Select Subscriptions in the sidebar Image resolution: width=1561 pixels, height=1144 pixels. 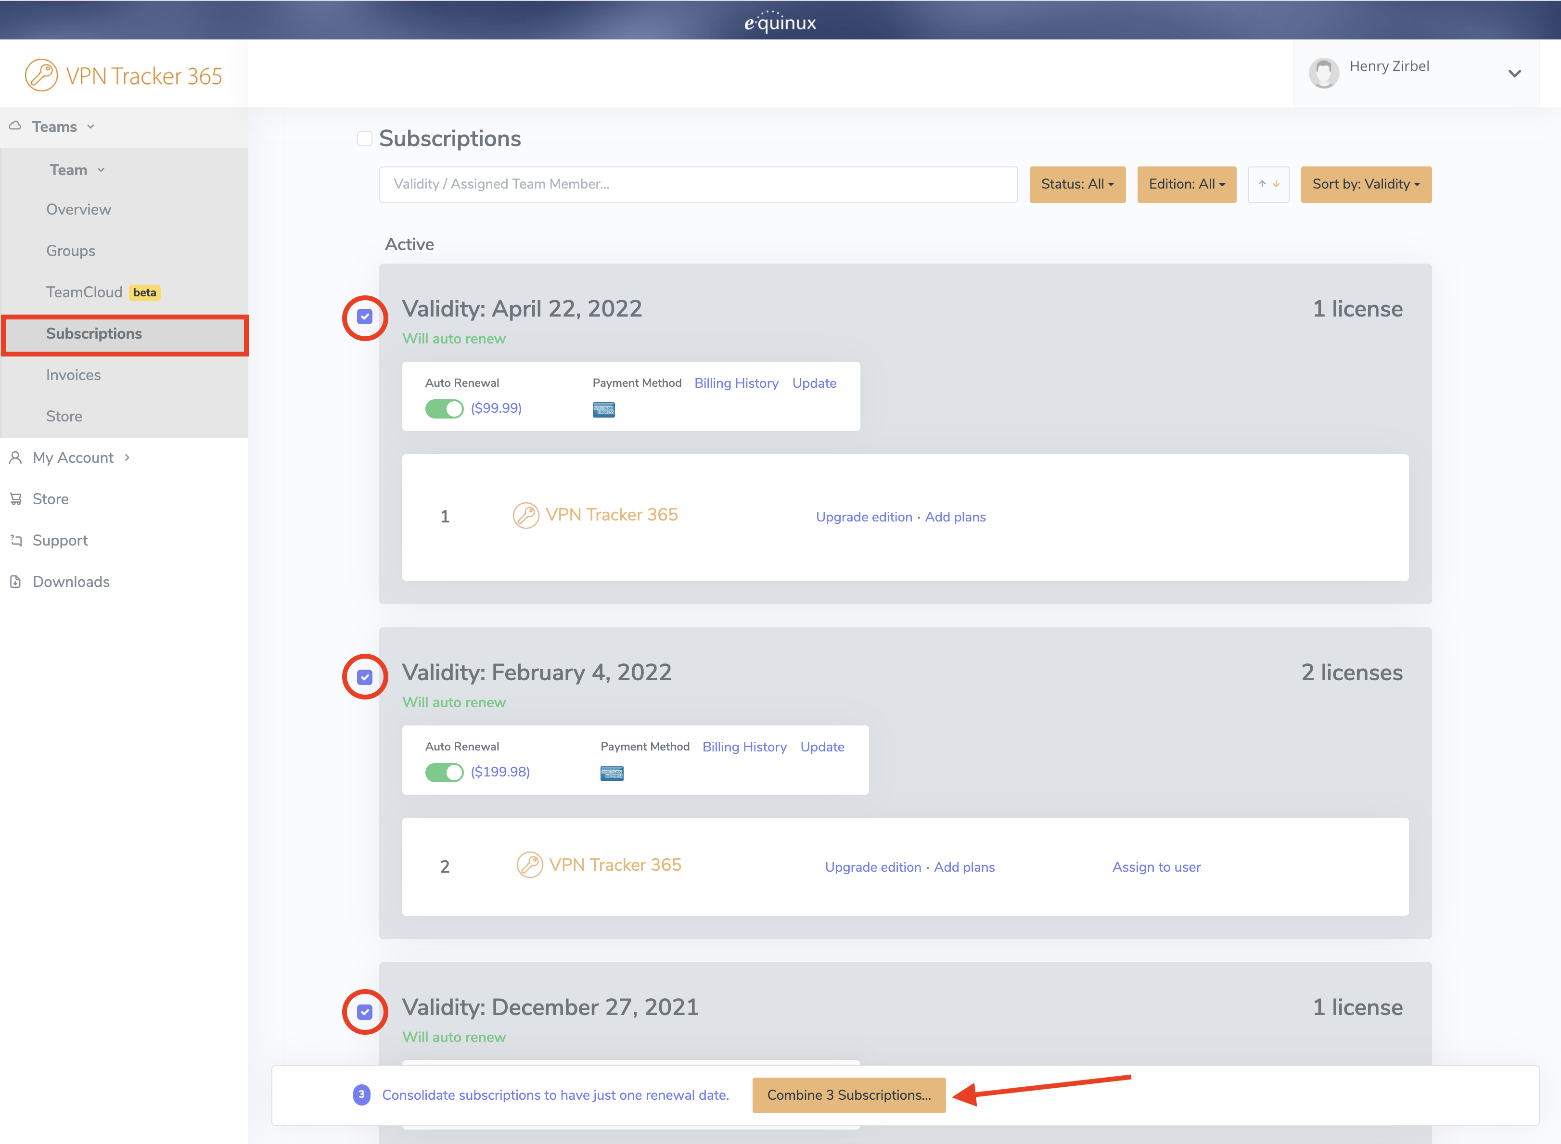point(125,334)
